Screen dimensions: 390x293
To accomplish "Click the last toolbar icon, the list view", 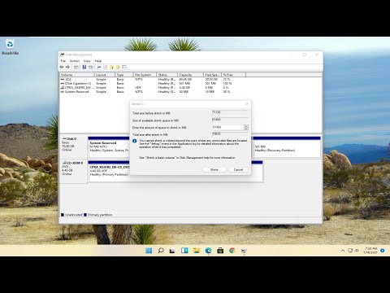I will (x=124, y=67).
